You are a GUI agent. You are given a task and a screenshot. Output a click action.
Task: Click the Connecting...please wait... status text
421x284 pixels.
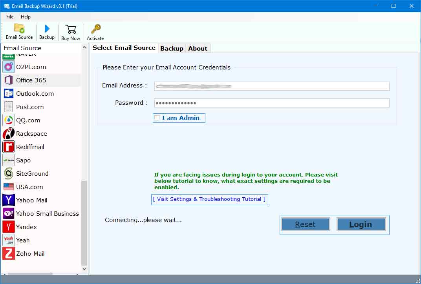143,220
